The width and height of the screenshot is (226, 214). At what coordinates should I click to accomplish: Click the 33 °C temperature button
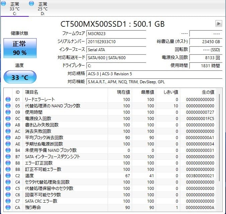click(x=20, y=77)
